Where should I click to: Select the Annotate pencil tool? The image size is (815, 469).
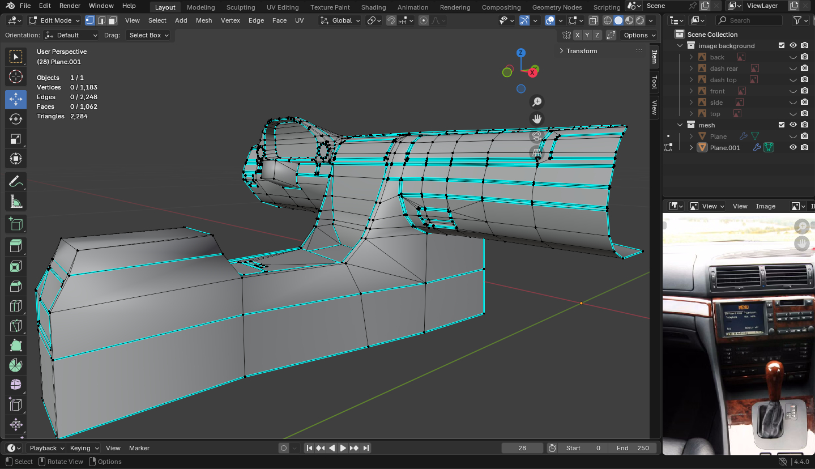click(x=16, y=182)
